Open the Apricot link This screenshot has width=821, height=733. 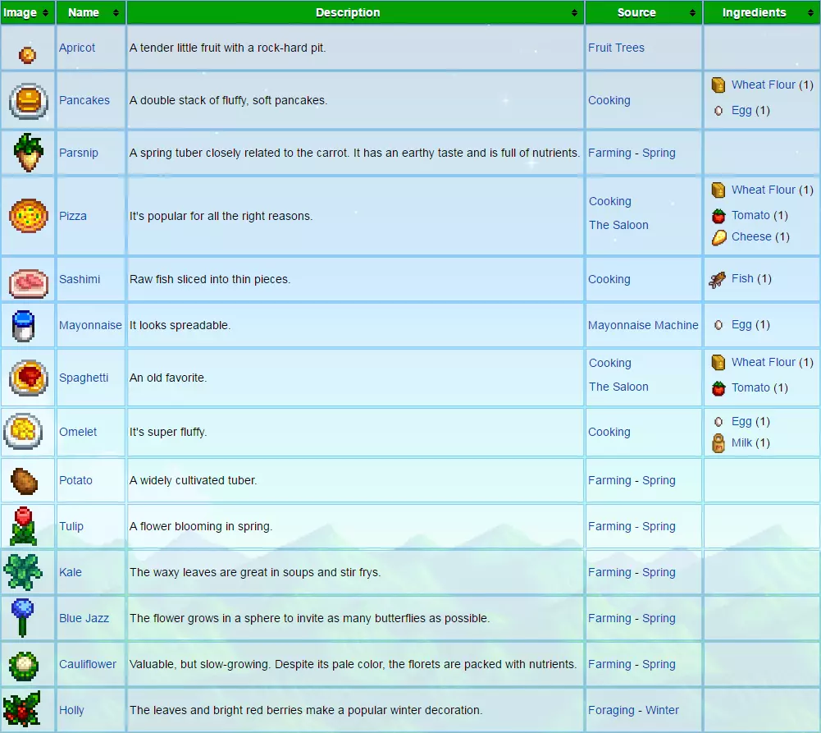click(x=77, y=48)
